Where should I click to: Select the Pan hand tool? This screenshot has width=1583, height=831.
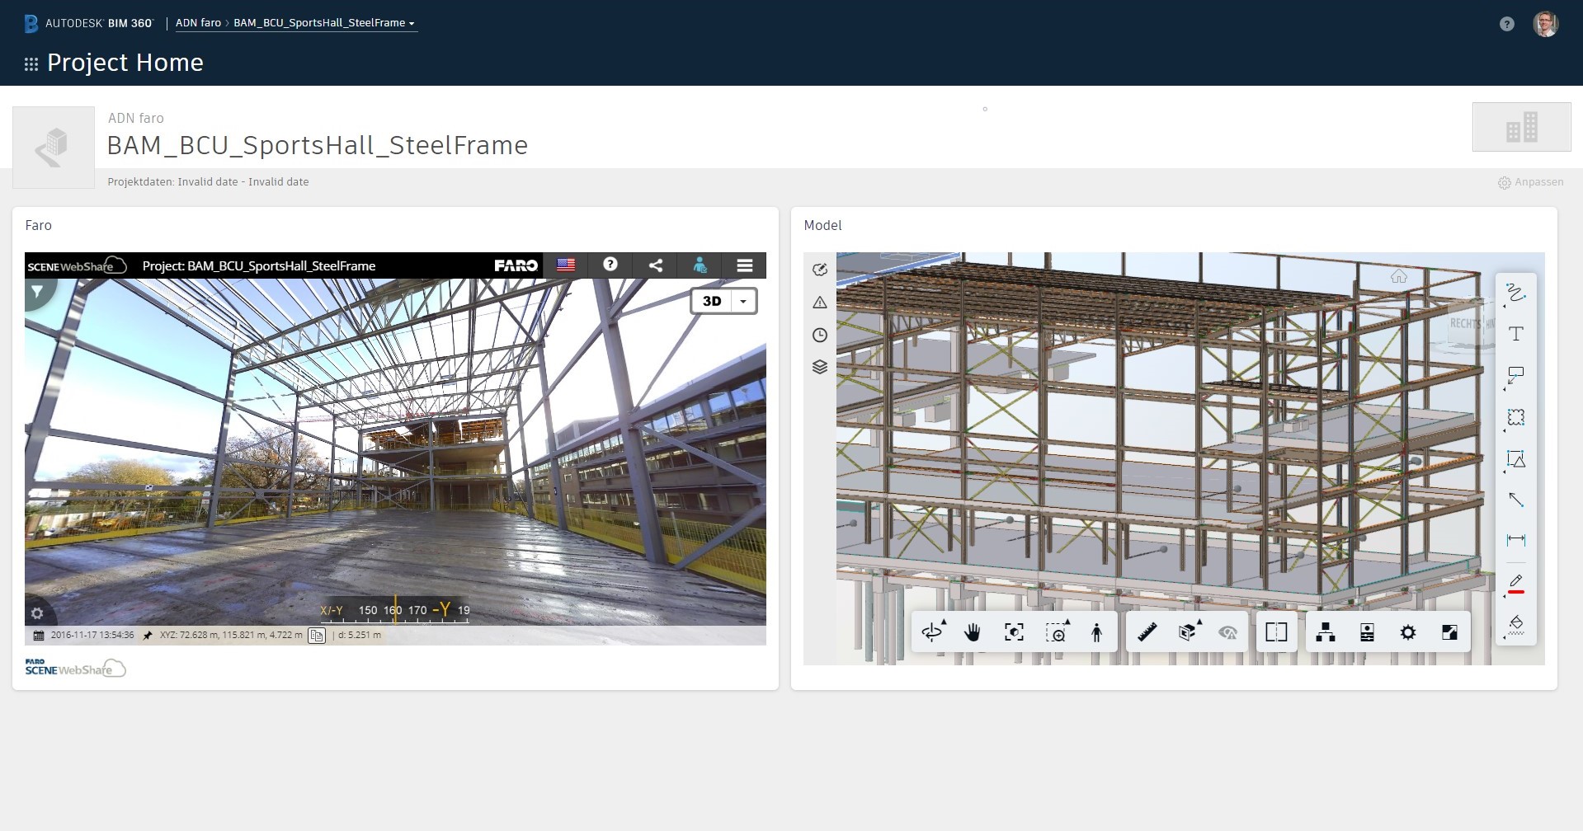click(973, 632)
